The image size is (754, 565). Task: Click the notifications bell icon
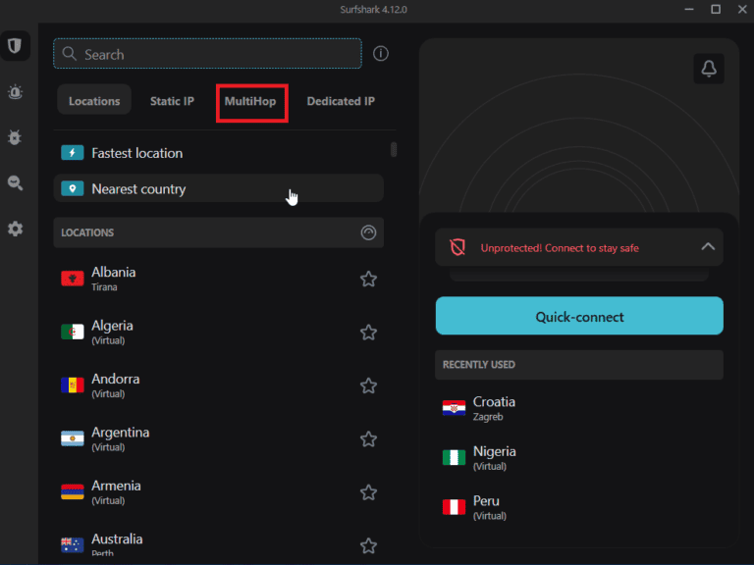click(x=708, y=68)
